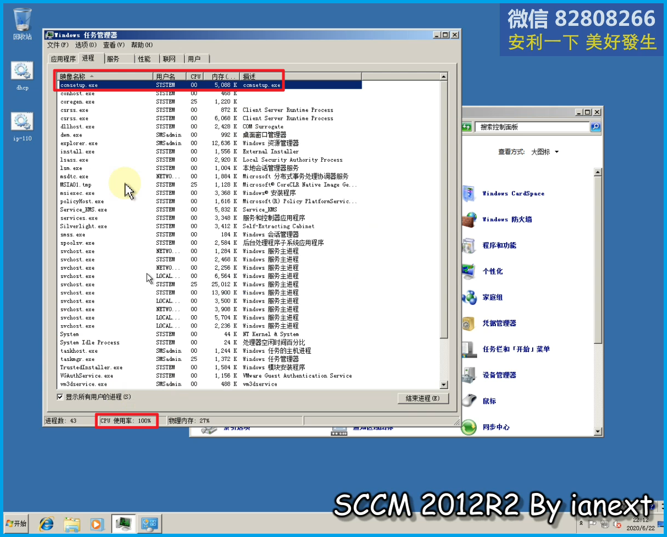Select the explorer.exe process row
Image resolution: width=667 pixels, height=537 pixels.
(210, 143)
